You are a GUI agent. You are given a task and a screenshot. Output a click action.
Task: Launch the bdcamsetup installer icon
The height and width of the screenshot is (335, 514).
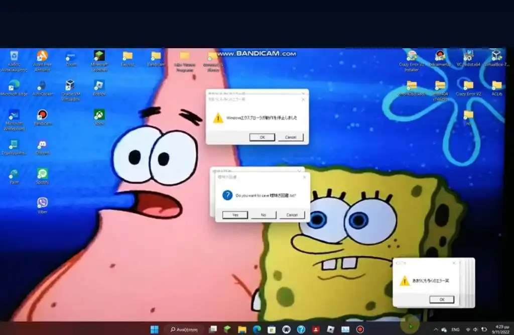tap(440, 59)
